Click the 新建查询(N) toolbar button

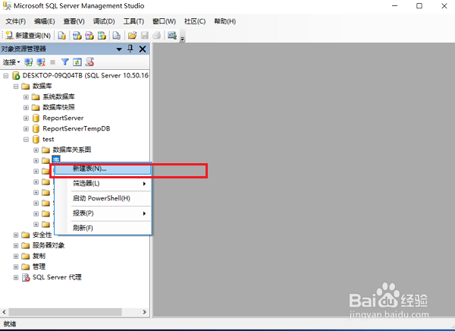28,36
